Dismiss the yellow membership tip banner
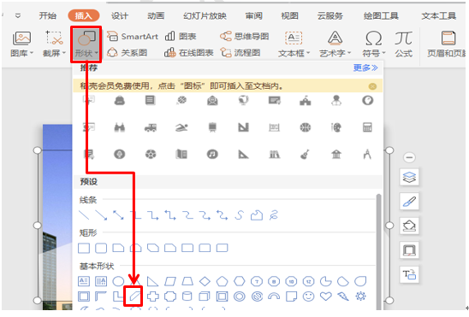 [372, 86]
